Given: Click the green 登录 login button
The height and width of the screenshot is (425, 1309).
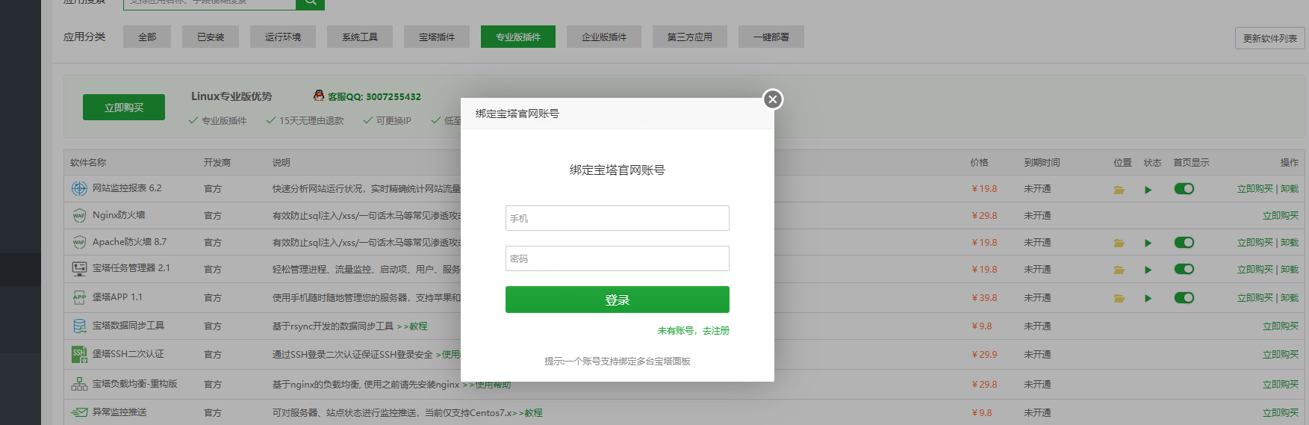Looking at the screenshot, I should click(617, 300).
